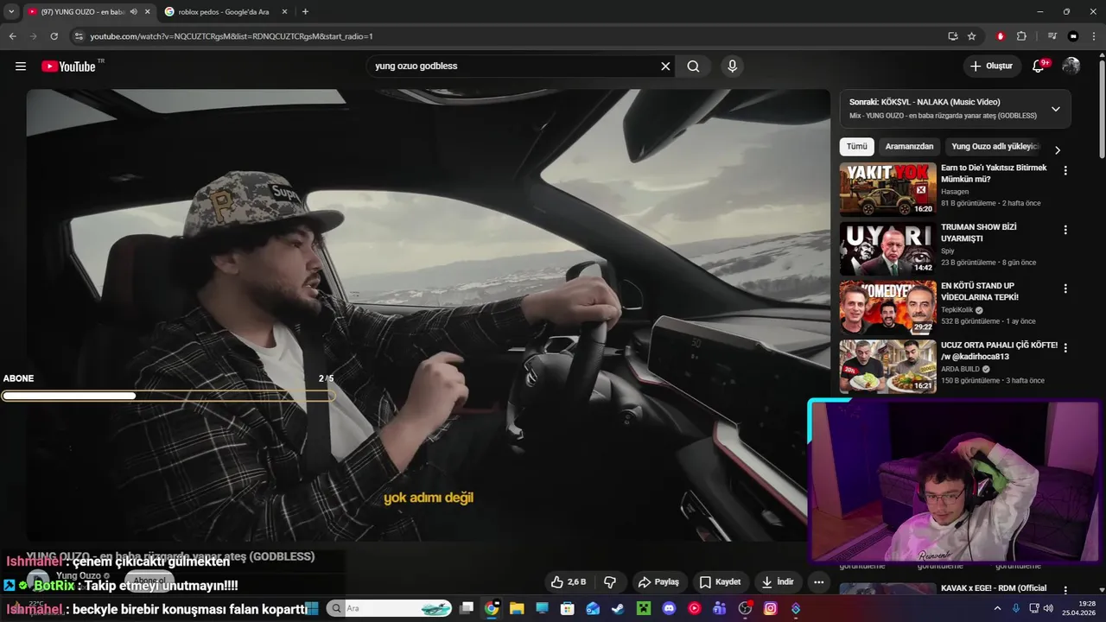
Task: Open the red ad-blocker extension icon
Action: 1001,36
